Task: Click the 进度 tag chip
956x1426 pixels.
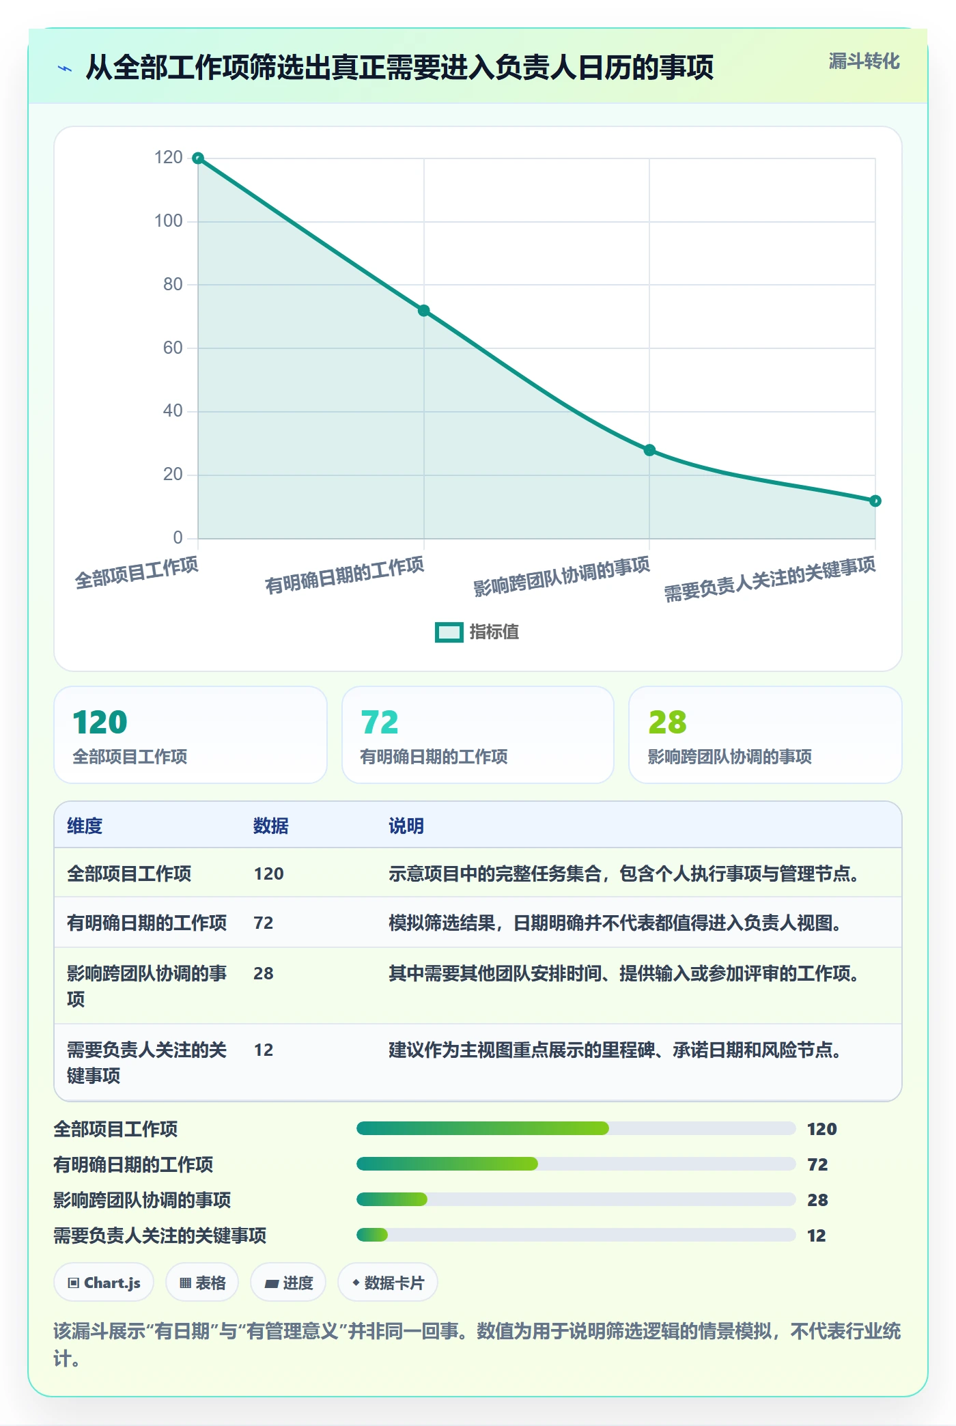Action: coord(288,1283)
